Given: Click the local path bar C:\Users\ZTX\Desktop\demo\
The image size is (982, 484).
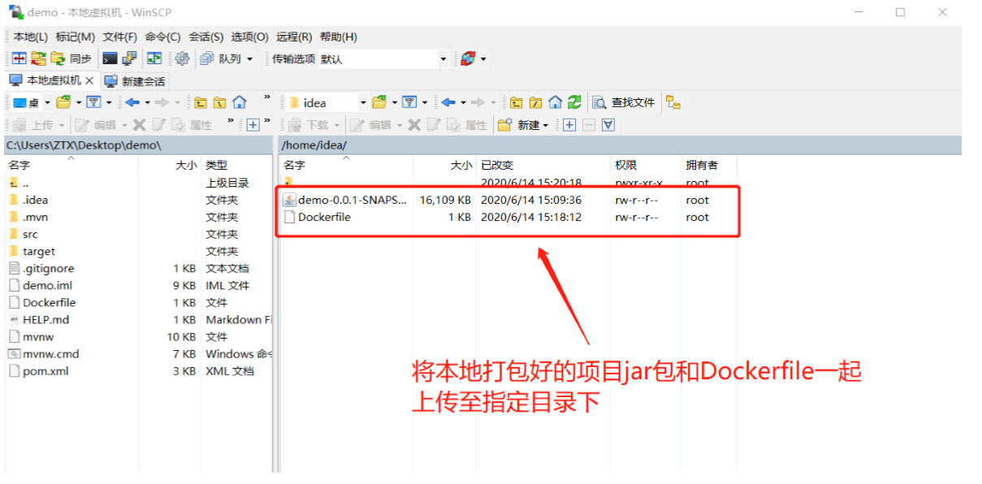Looking at the screenshot, I should [x=138, y=145].
